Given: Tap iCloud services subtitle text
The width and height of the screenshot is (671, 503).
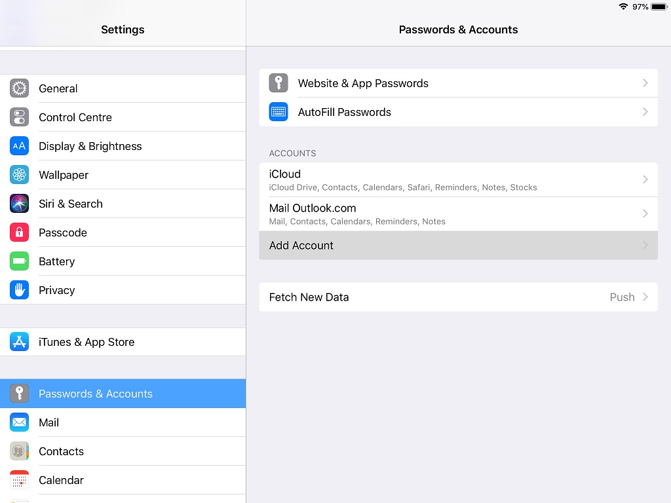Looking at the screenshot, I should click(403, 187).
